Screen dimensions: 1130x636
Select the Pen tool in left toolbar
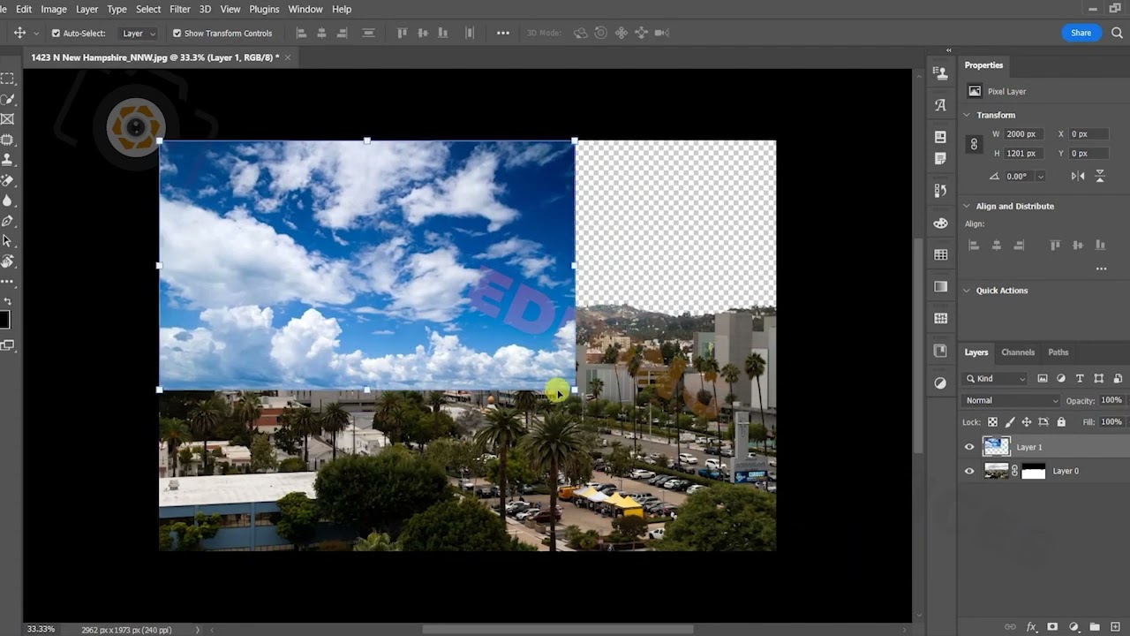[7, 221]
